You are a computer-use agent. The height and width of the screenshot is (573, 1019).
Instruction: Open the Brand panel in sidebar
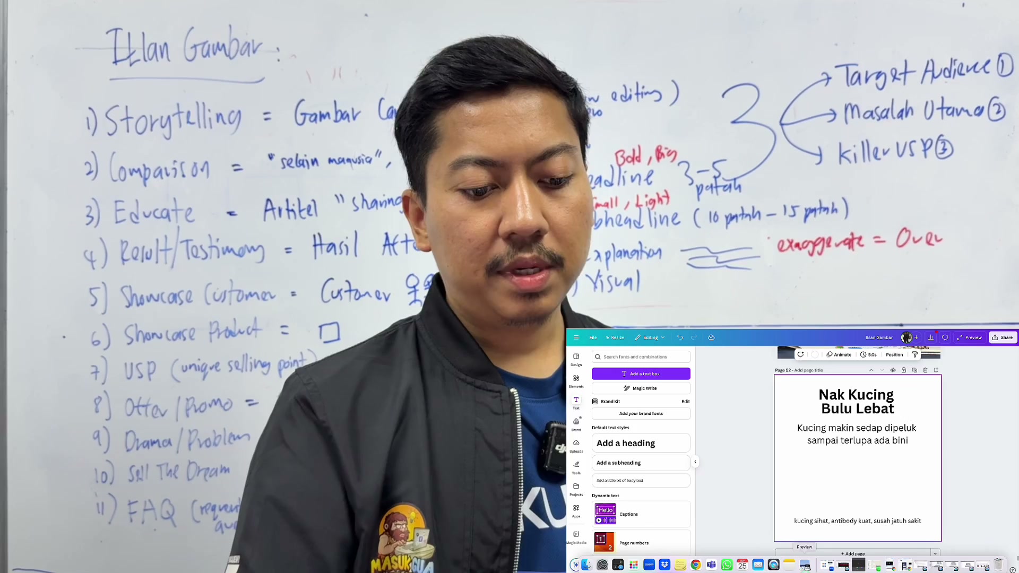[576, 425]
